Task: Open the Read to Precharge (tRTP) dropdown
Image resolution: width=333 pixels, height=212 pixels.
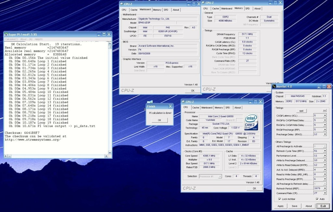Action: 325,179
